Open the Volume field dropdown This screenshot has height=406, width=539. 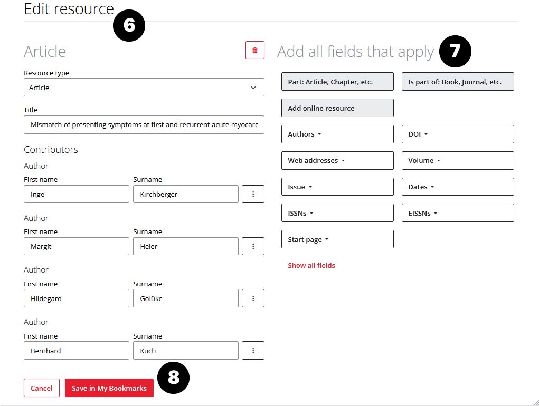pos(458,161)
